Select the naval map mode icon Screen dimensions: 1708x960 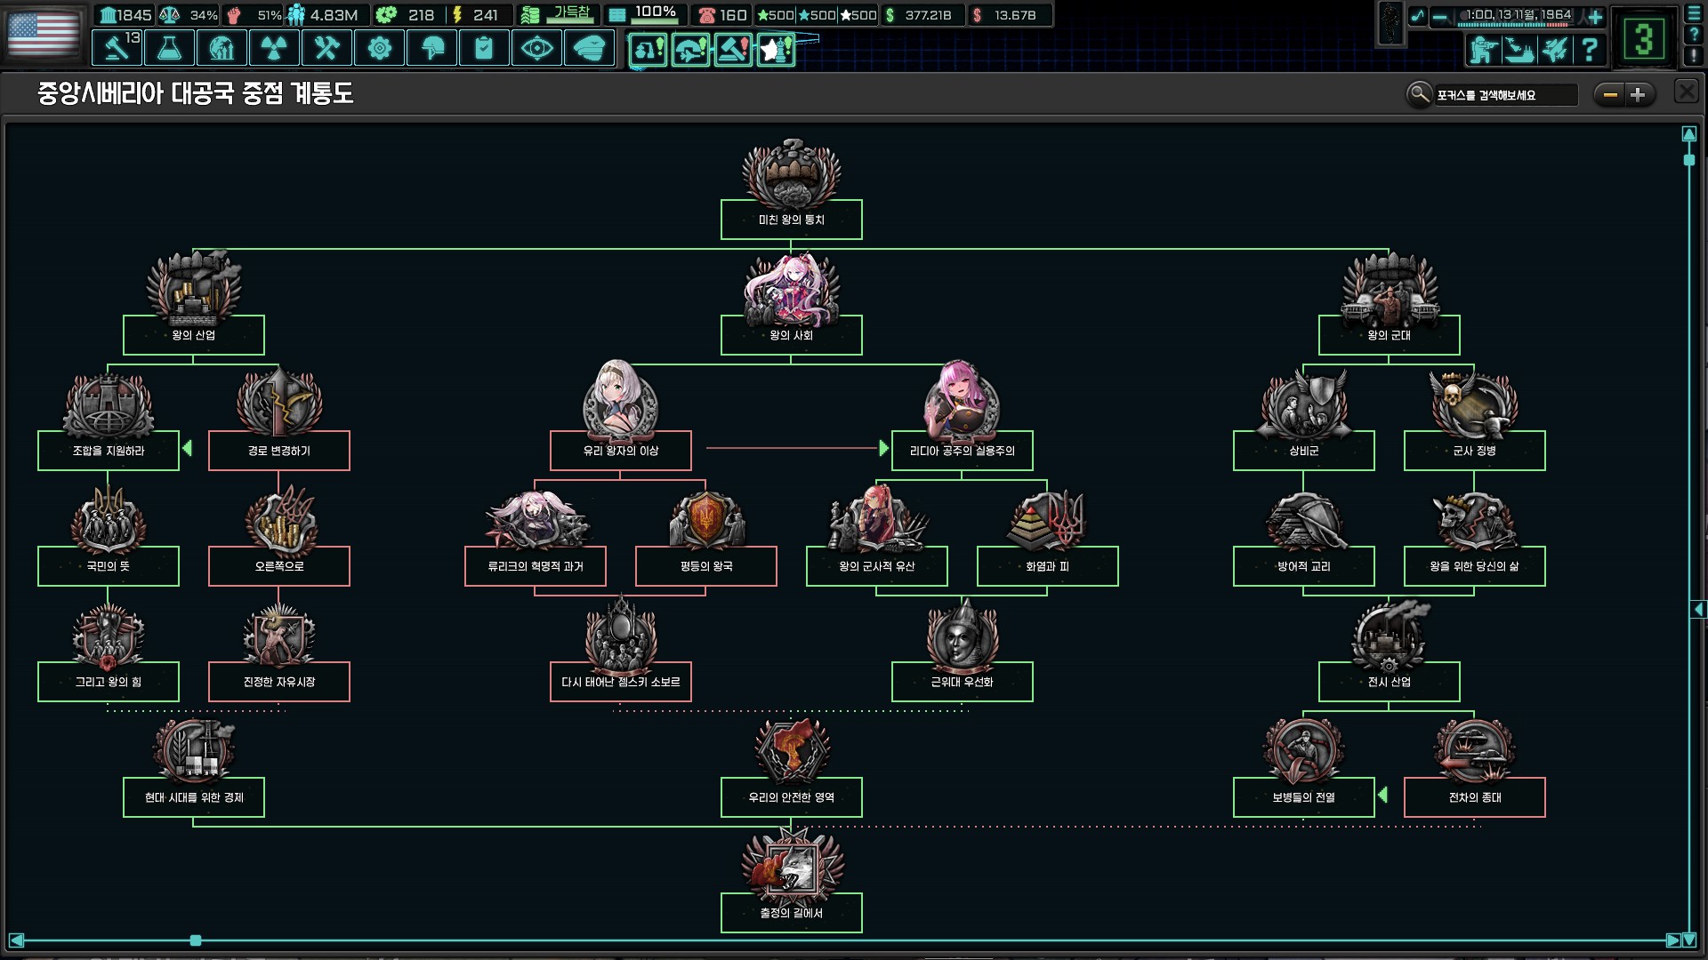pyautogui.click(x=1519, y=49)
